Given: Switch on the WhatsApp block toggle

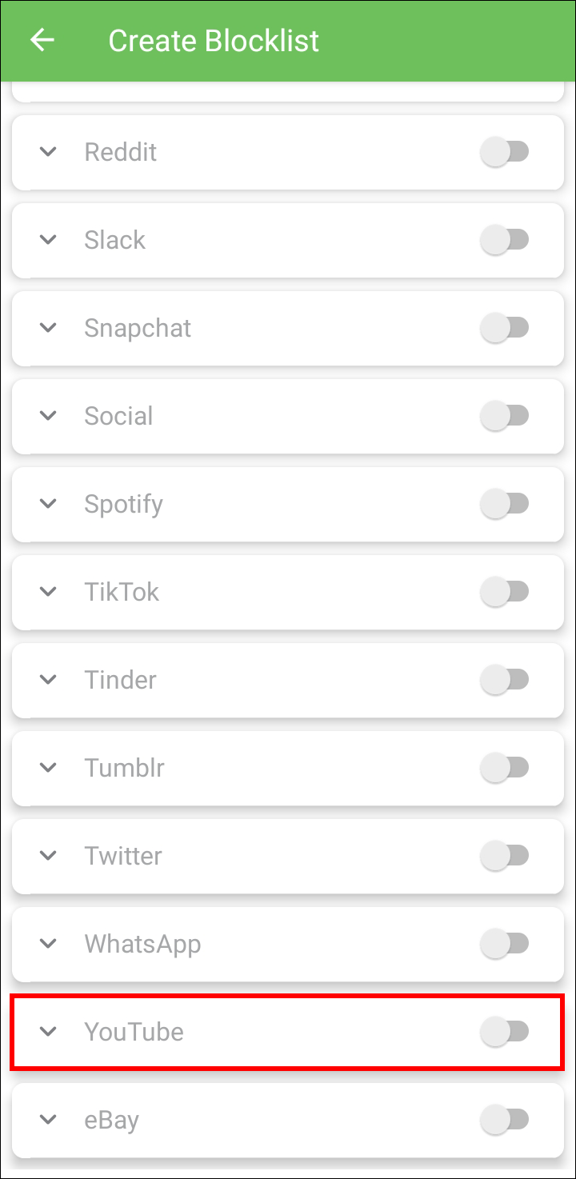Looking at the screenshot, I should tap(505, 943).
